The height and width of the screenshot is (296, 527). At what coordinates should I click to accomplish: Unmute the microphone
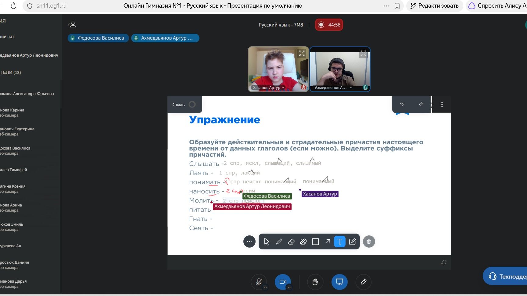(x=259, y=282)
